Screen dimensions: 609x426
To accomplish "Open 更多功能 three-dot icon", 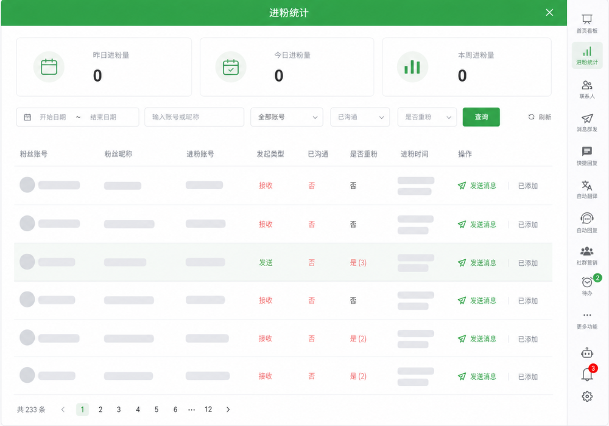I will coord(587,315).
